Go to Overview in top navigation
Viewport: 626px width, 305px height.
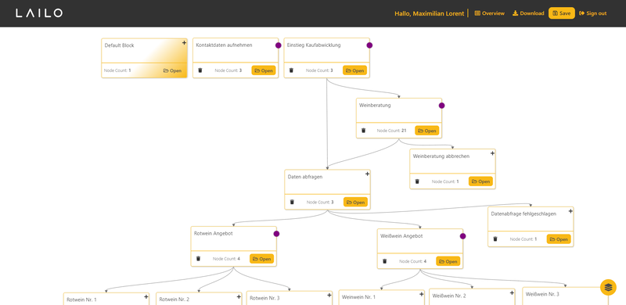pos(490,13)
